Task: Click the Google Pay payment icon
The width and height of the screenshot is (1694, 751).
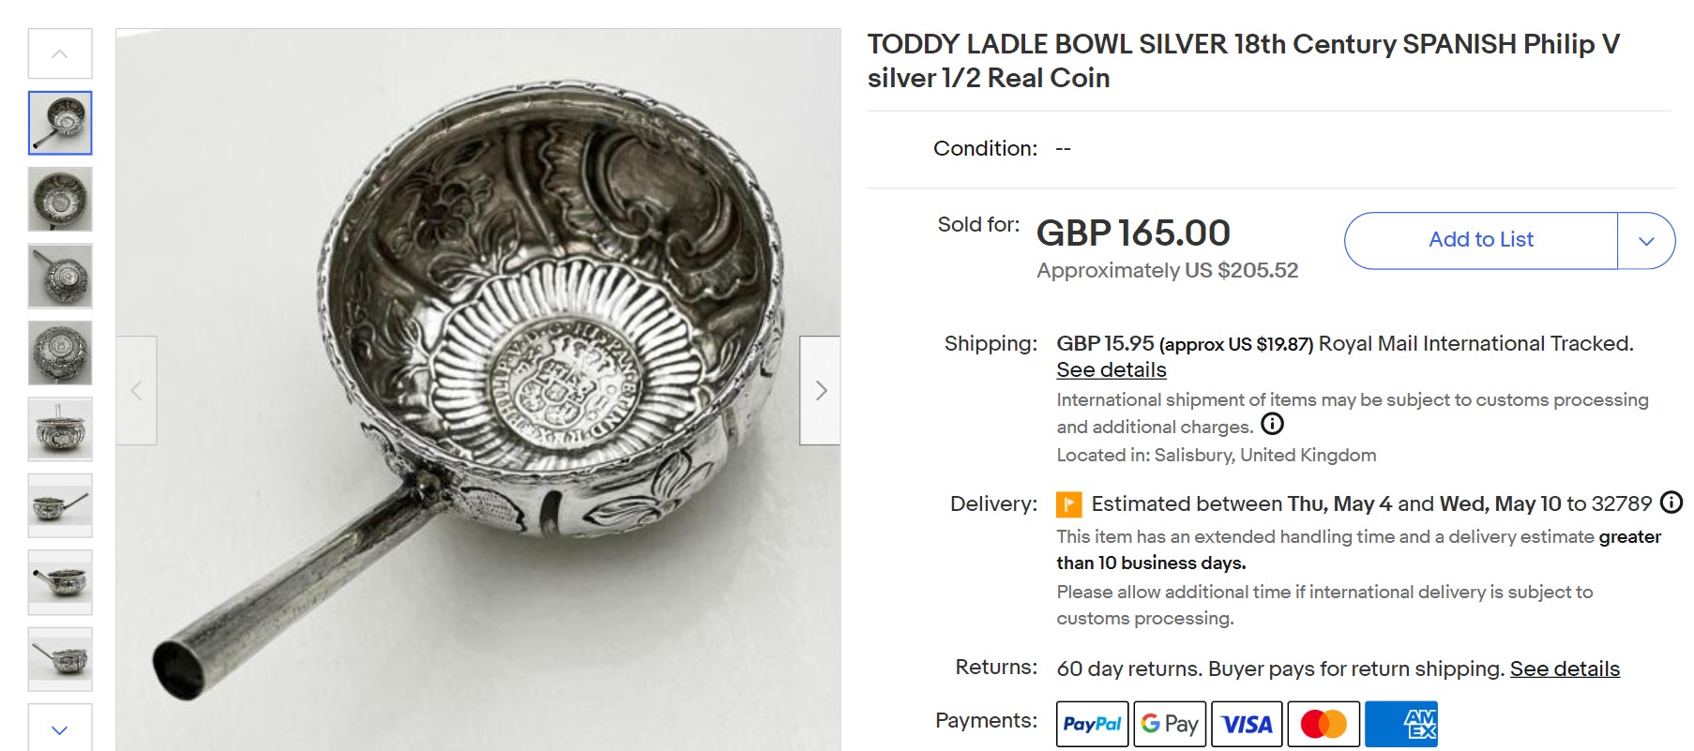Action: click(x=1169, y=723)
